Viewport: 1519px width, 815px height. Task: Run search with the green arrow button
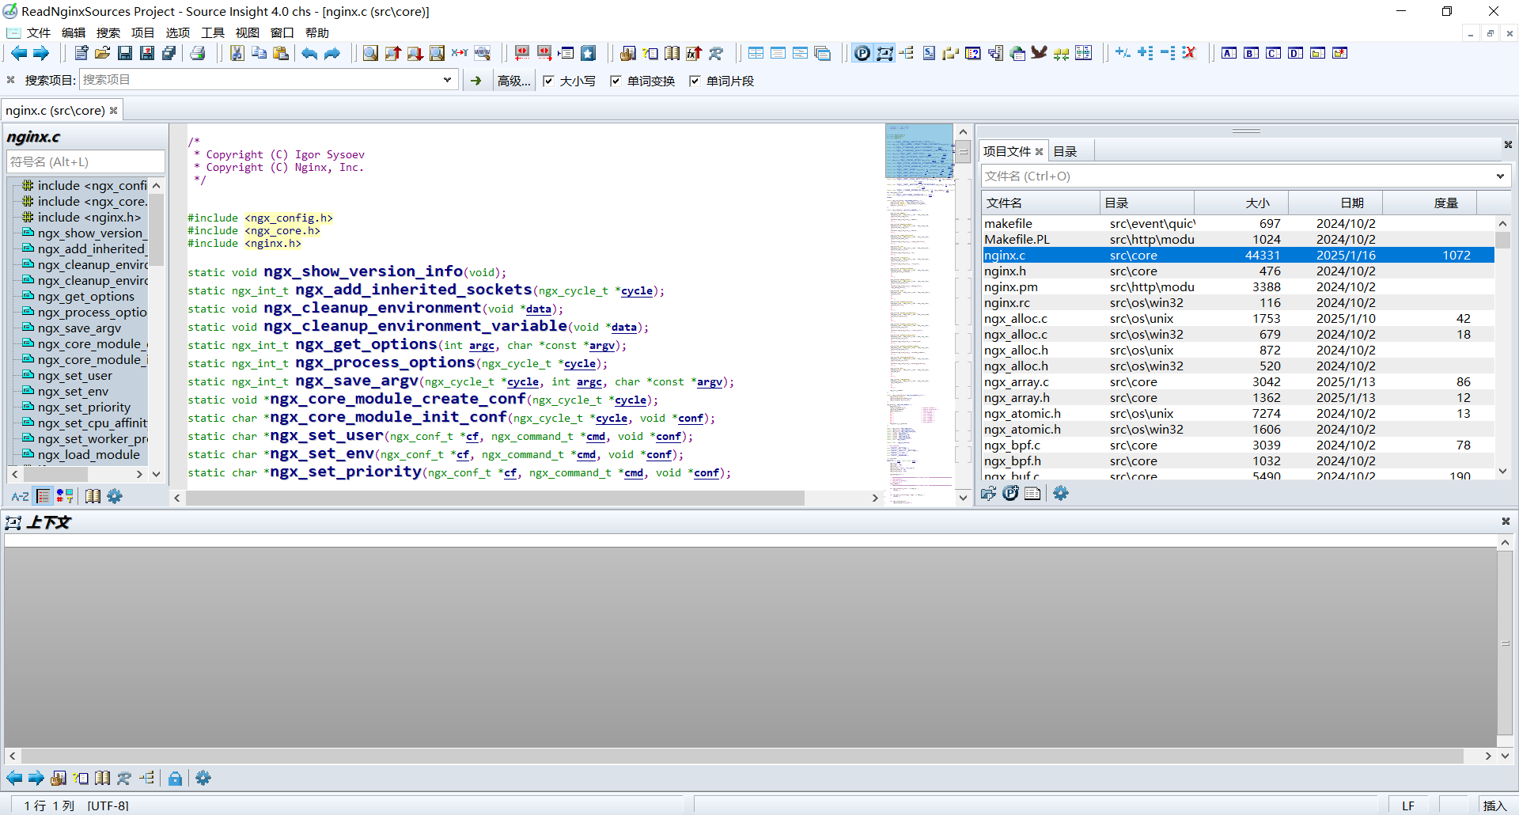coord(475,81)
